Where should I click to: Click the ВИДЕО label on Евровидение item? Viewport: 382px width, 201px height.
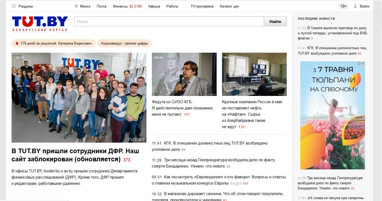[x=236, y=183]
